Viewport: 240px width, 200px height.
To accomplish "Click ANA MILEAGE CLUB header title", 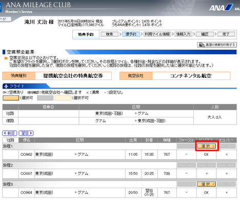I will pos(38,5).
